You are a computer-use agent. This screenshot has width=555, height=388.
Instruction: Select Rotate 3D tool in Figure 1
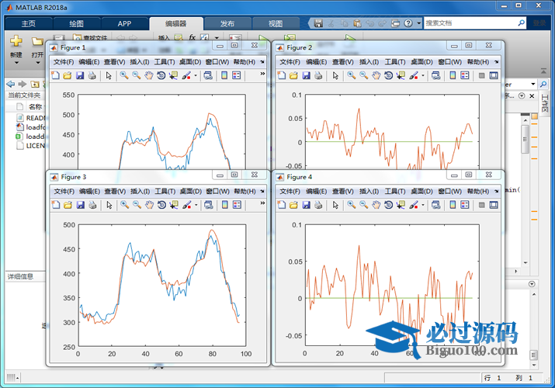coord(161,75)
